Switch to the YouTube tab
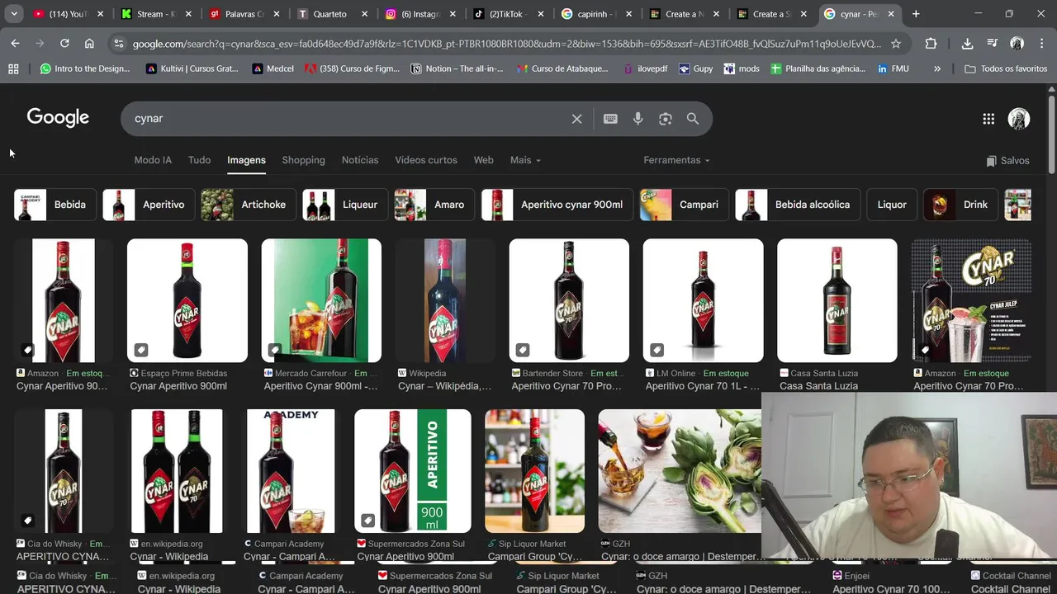This screenshot has width=1057, height=594. [x=69, y=14]
